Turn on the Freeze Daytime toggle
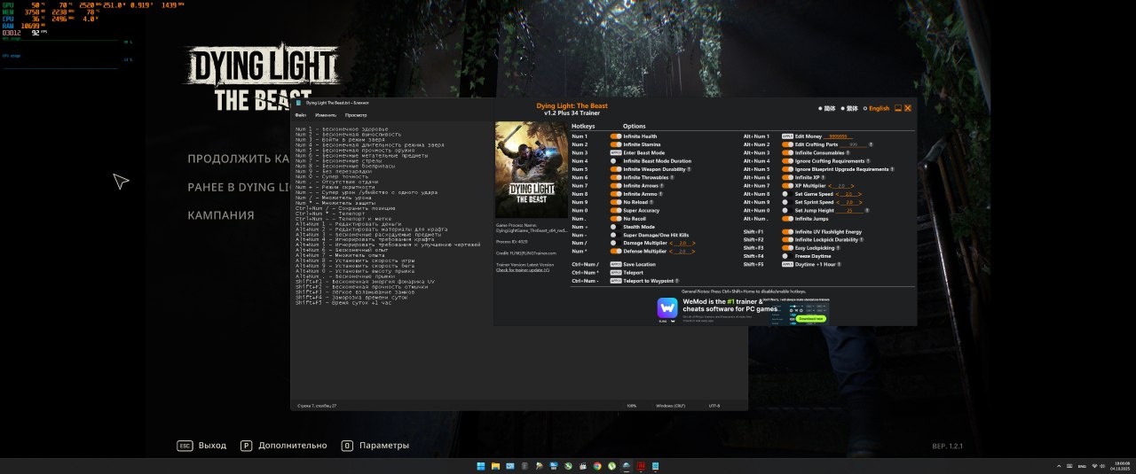The height and width of the screenshot is (474, 1136). 788,256
